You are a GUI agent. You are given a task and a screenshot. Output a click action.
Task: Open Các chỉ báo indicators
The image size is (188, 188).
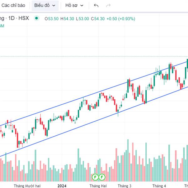pos(13,5)
